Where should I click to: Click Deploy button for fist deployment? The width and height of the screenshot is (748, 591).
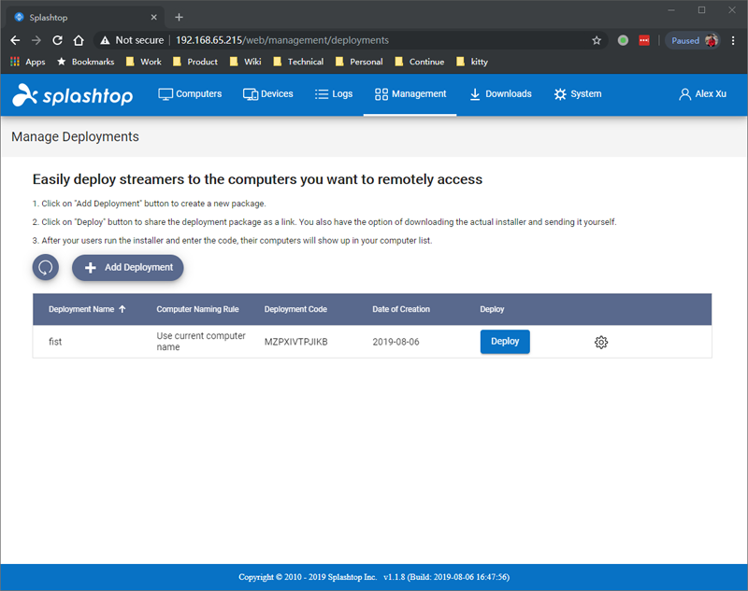[505, 342]
